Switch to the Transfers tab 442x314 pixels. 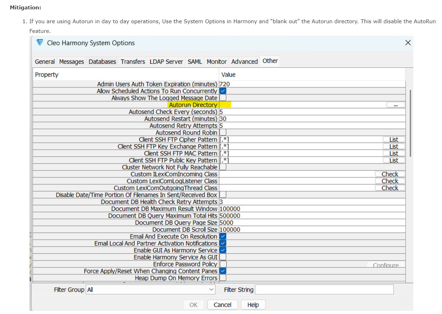tap(133, 61)
